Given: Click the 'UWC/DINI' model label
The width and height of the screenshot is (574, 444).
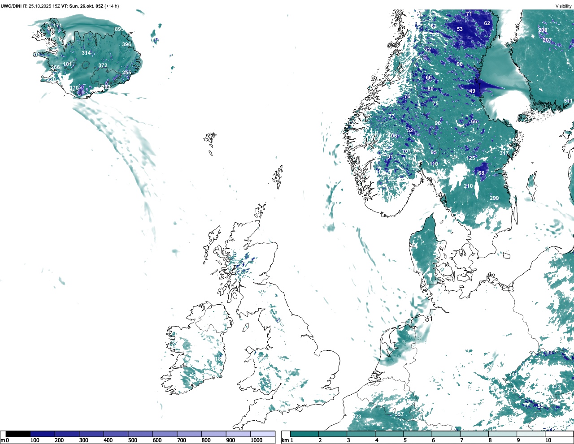Looking at the screenshot, I should click(x=11, y=6).
